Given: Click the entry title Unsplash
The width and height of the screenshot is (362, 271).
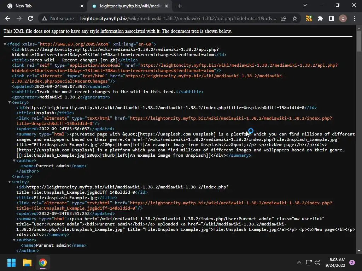Looking at the screenshot, I should click(44, 113).
